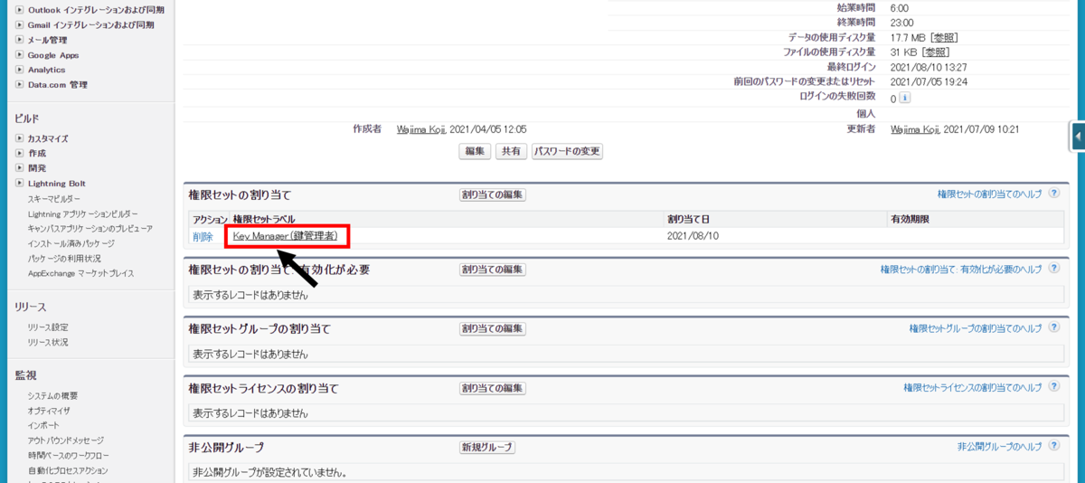Open help icon for 権限セットの割り当てのヘルプ
Screen dimensions: 1085x483
point(1054,194)
